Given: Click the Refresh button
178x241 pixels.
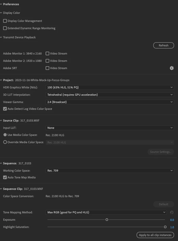Looking at the screenshot, I should pyautogui.click(x=164, y=45).
